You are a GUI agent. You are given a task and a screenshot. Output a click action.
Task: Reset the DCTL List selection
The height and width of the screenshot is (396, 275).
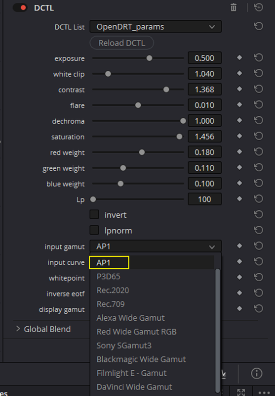coord(259,26)
